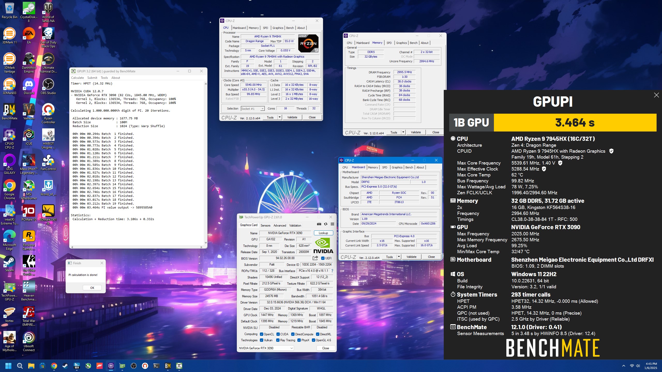
Task: Open GPU-Z hamburger menu icon
Action: click(332, 224)
